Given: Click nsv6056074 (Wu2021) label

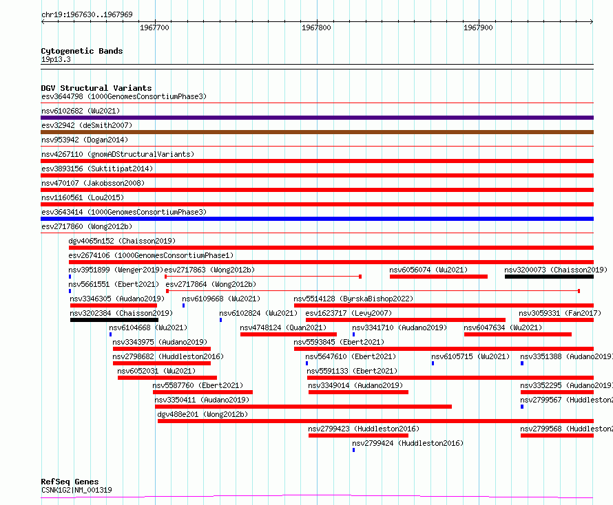Looking at the screenshot, I should (428, 270).
